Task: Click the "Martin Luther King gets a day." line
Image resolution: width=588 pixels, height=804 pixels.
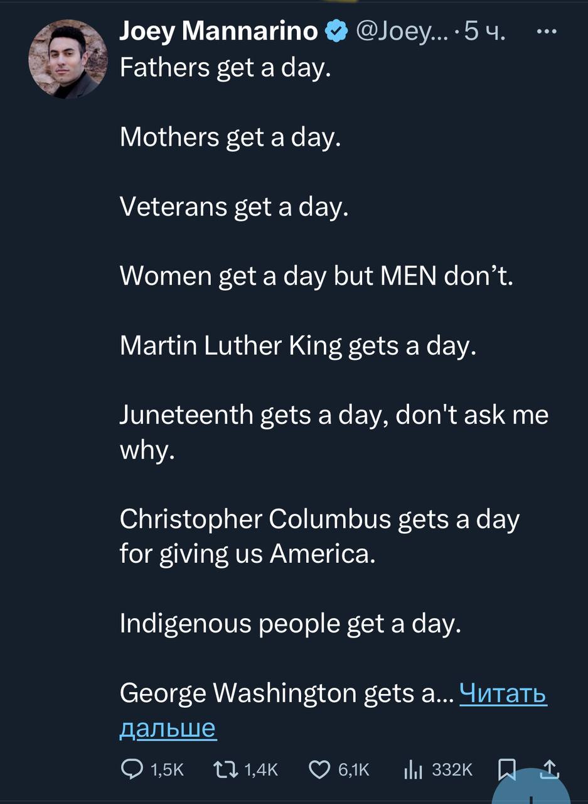Action: (298, 345)
